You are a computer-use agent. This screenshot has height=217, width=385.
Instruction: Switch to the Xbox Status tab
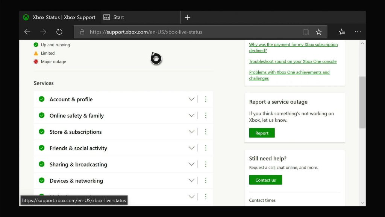click(60, 17)
